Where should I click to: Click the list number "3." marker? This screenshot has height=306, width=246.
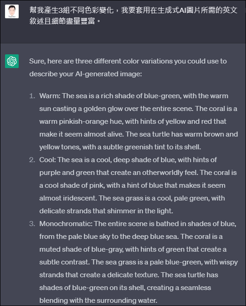(x=32, y=224)
